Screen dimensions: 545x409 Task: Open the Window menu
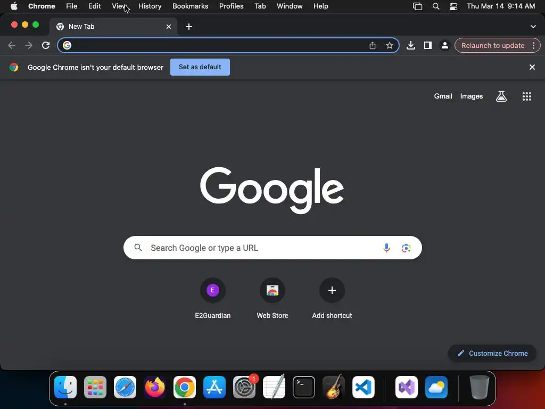290,6
